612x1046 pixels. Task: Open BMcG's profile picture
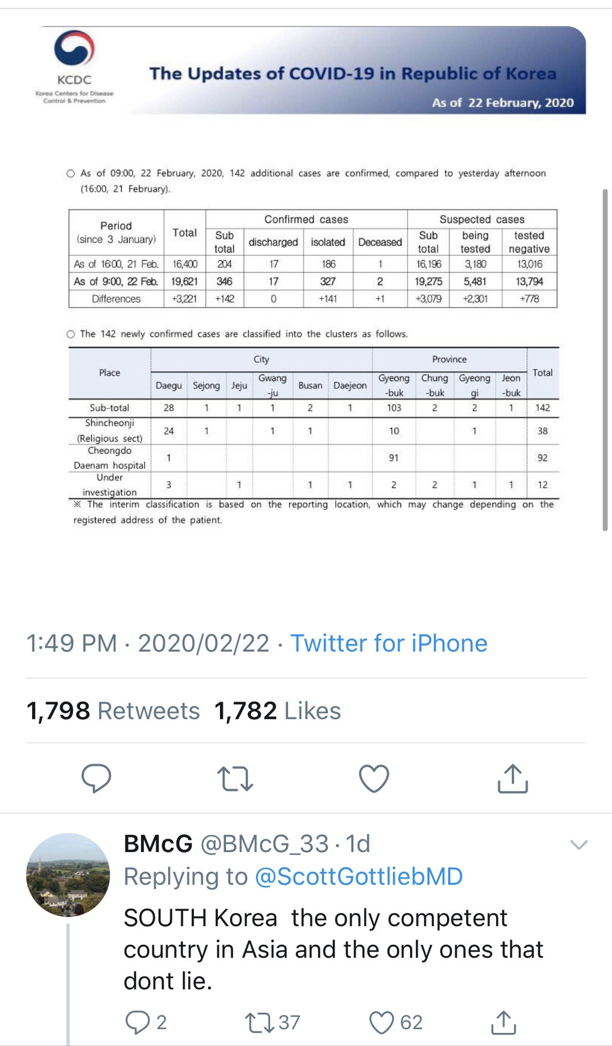(68, 874)
